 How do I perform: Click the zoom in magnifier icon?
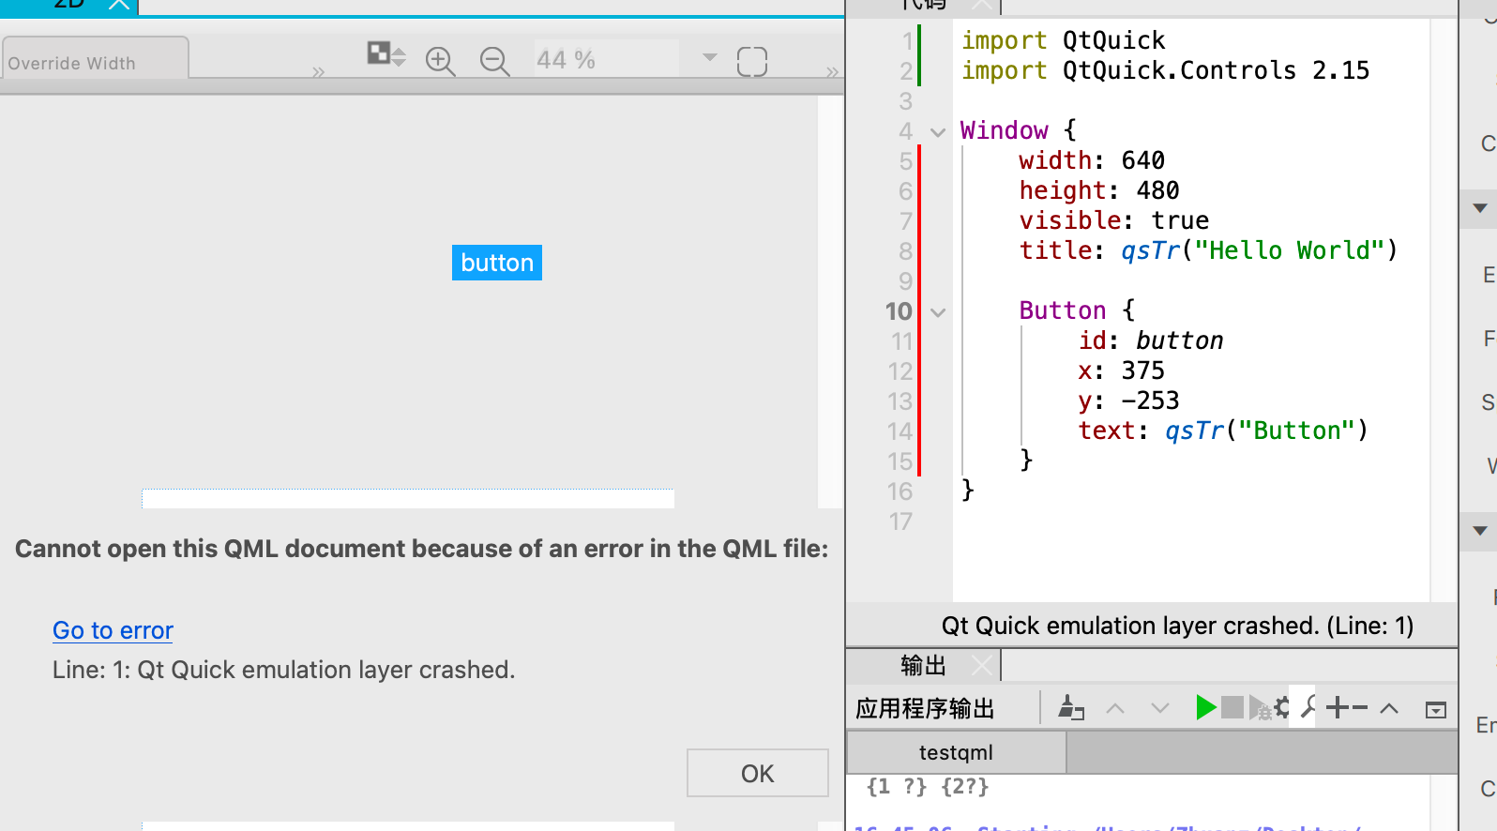tap(439, 61)
